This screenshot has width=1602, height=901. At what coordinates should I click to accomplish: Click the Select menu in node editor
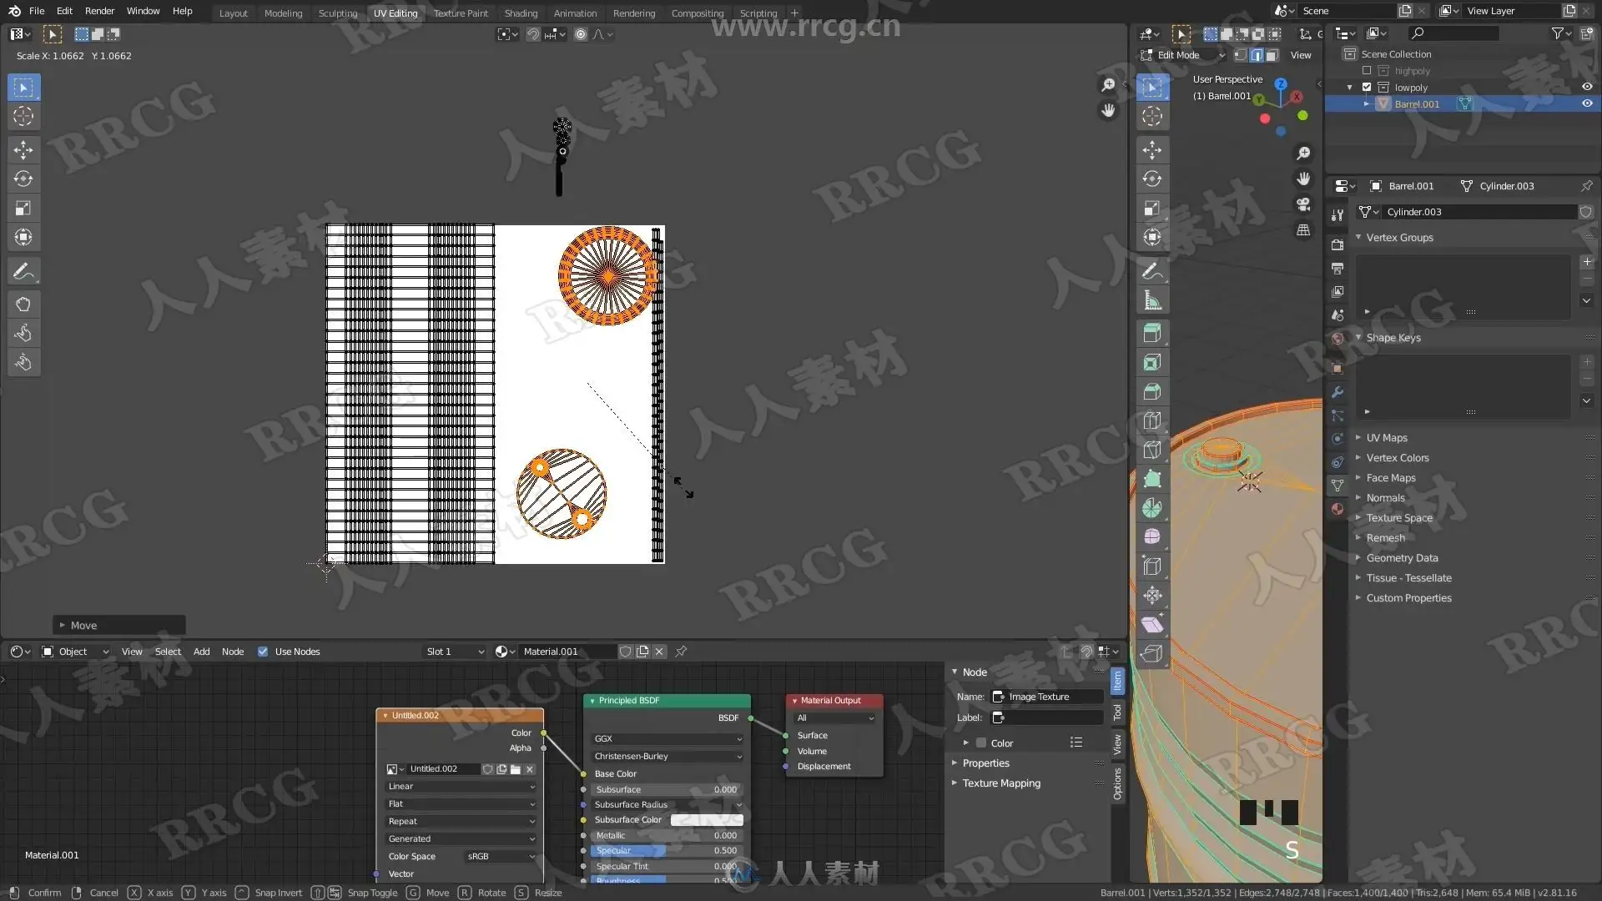pos(168,652)
